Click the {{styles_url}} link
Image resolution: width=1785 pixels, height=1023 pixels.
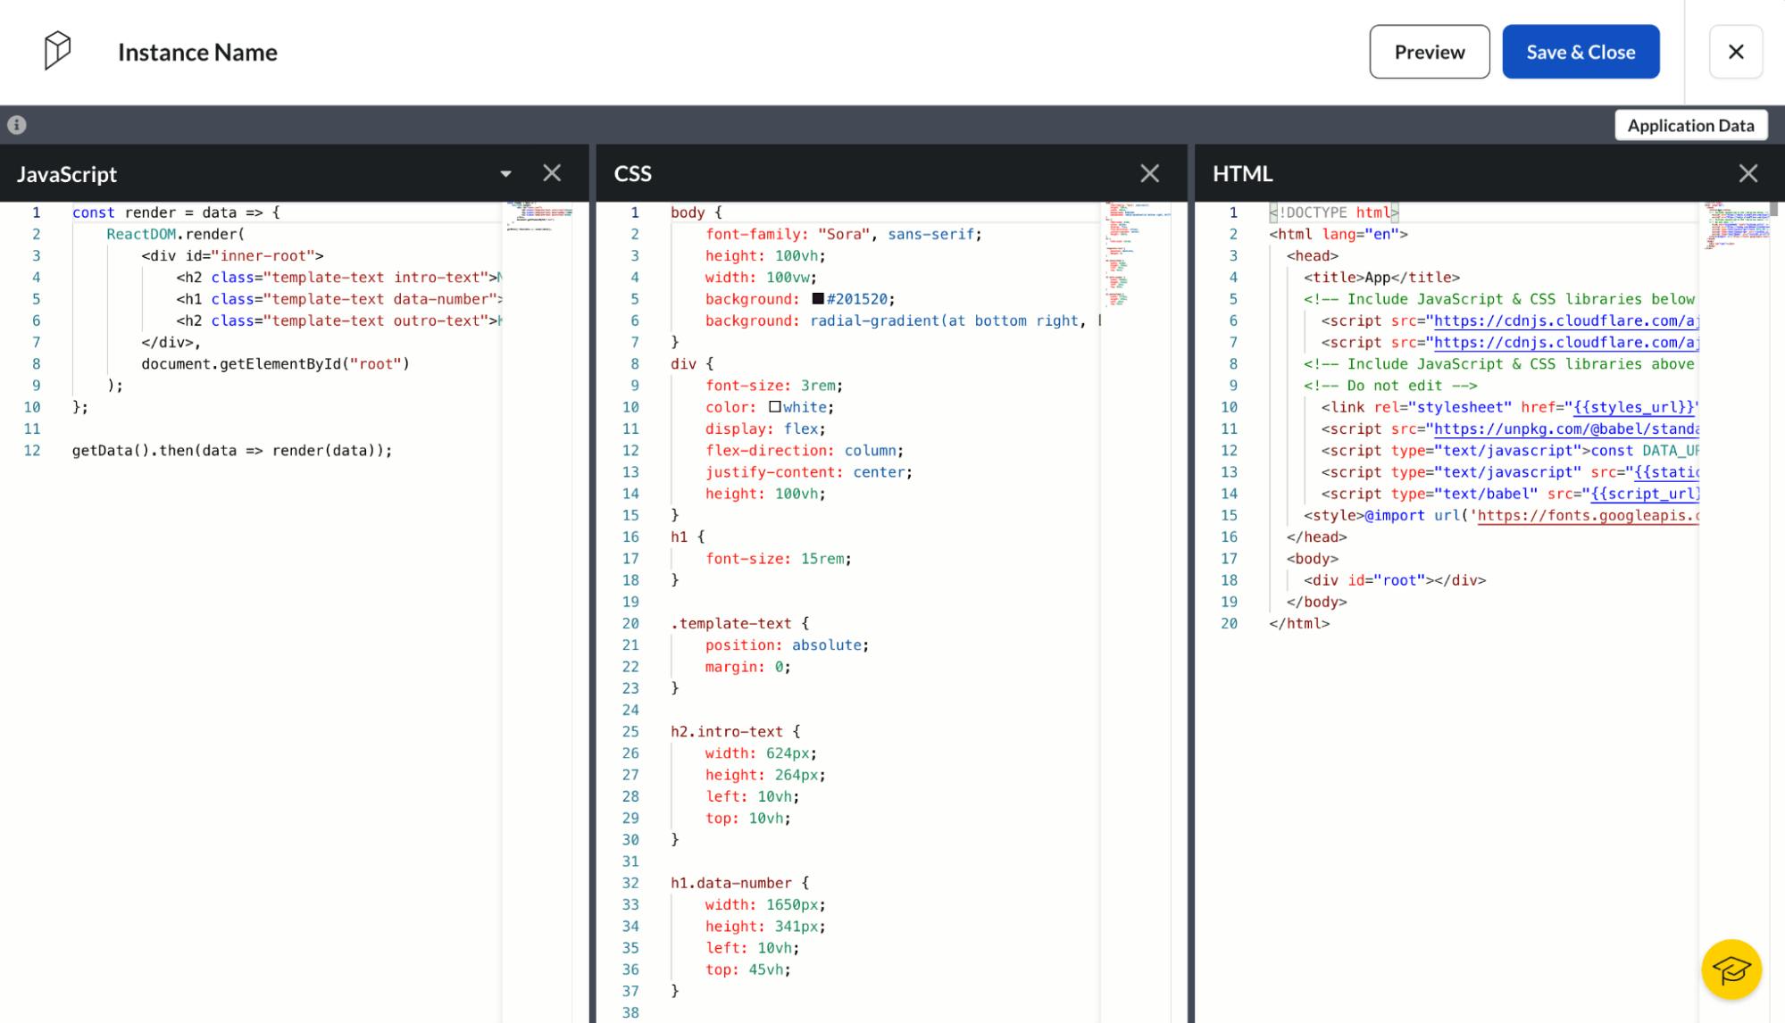tap(1632, 408)
